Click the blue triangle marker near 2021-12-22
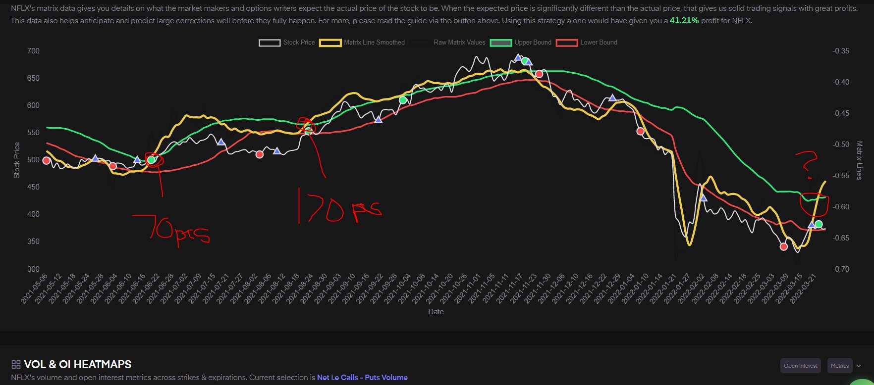 click(612, 98)
